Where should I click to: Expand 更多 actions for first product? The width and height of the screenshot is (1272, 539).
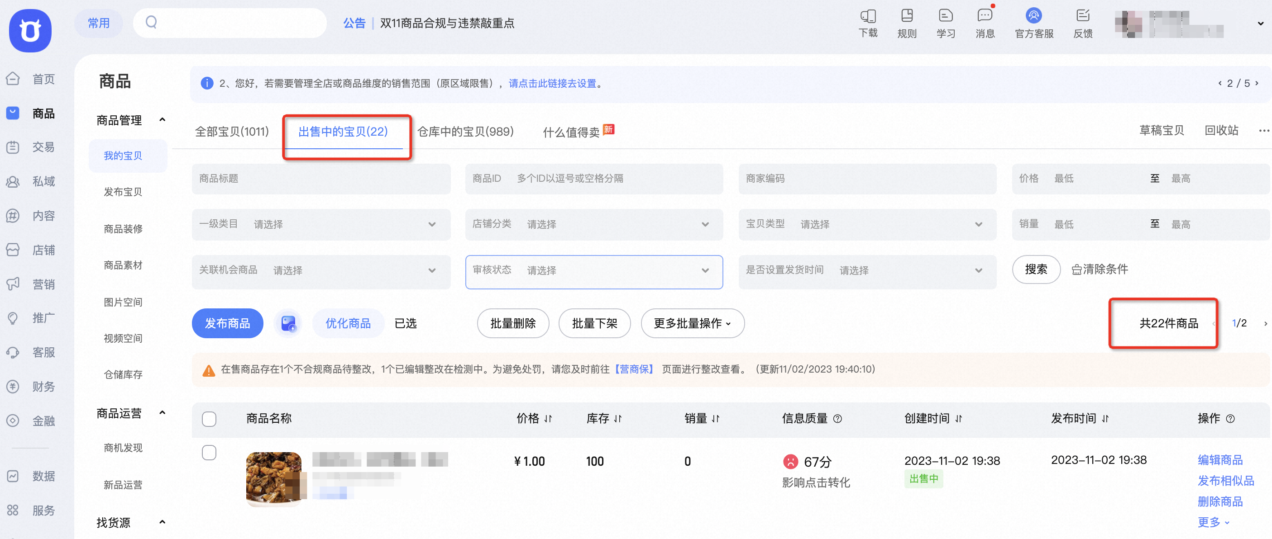tap(1213, 522)
